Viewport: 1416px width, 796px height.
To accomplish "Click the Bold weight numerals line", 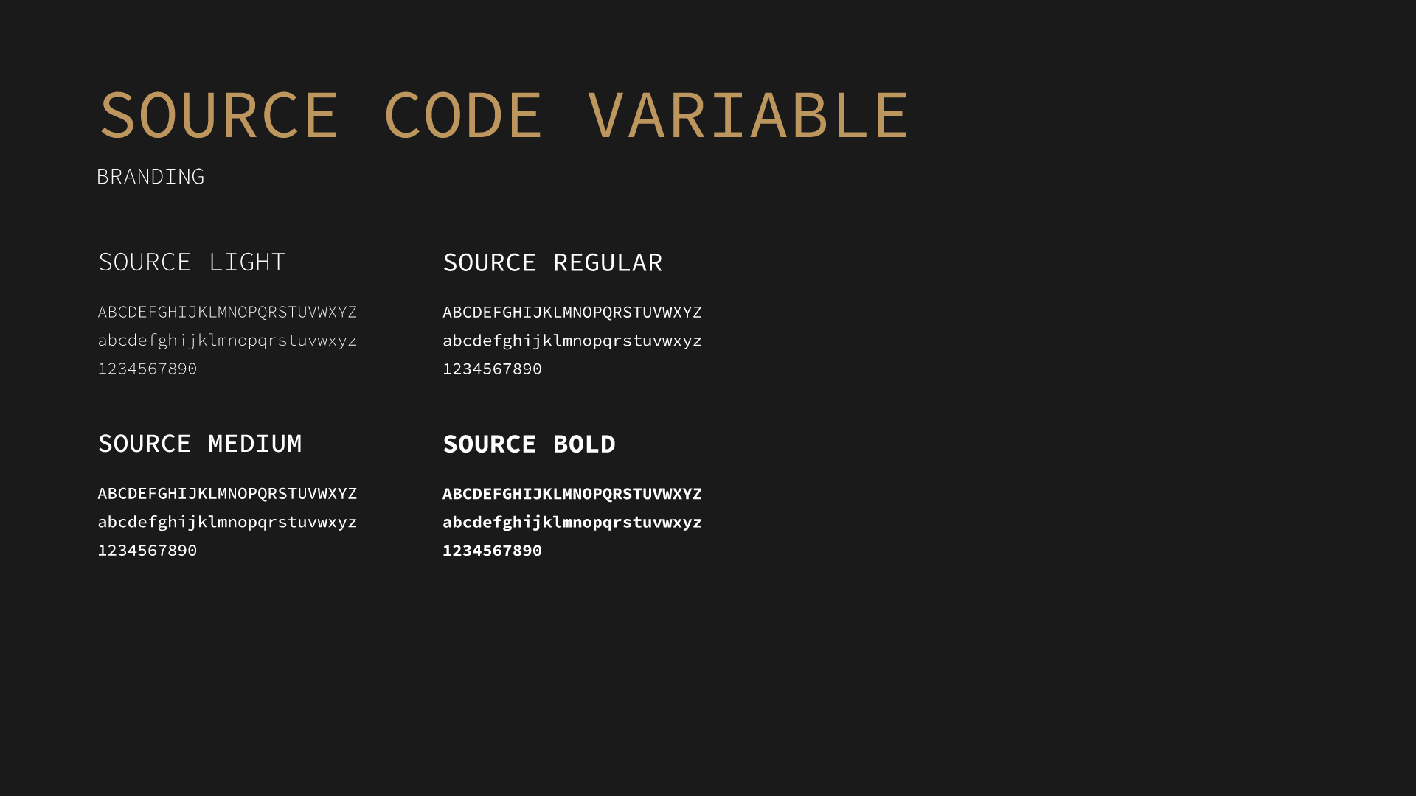I will [x=492, y=551].
